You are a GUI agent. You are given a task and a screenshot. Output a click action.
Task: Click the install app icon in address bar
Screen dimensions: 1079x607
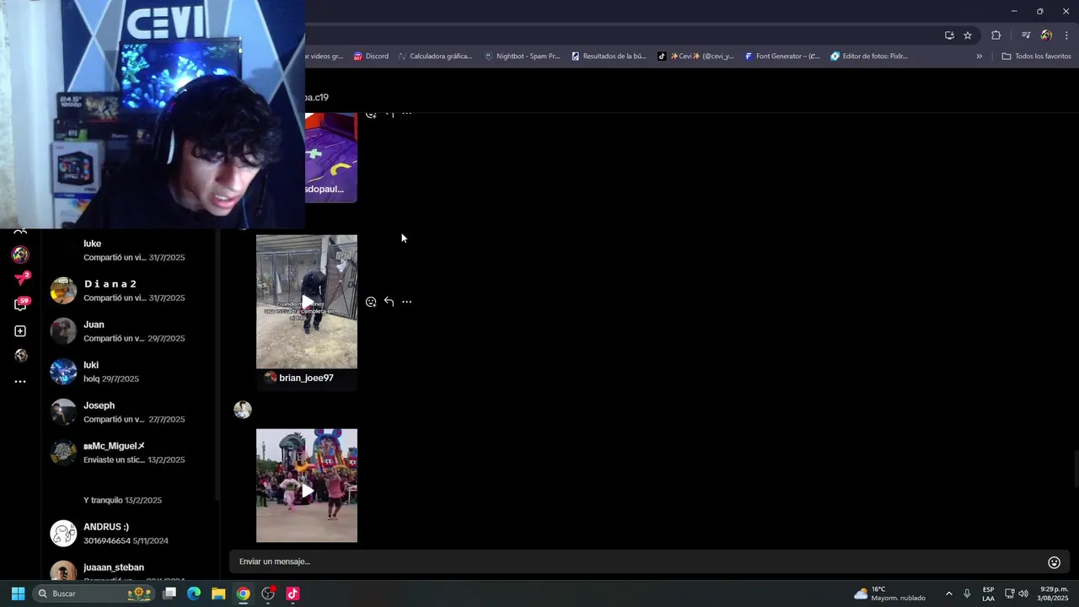(x=949, y=35)
